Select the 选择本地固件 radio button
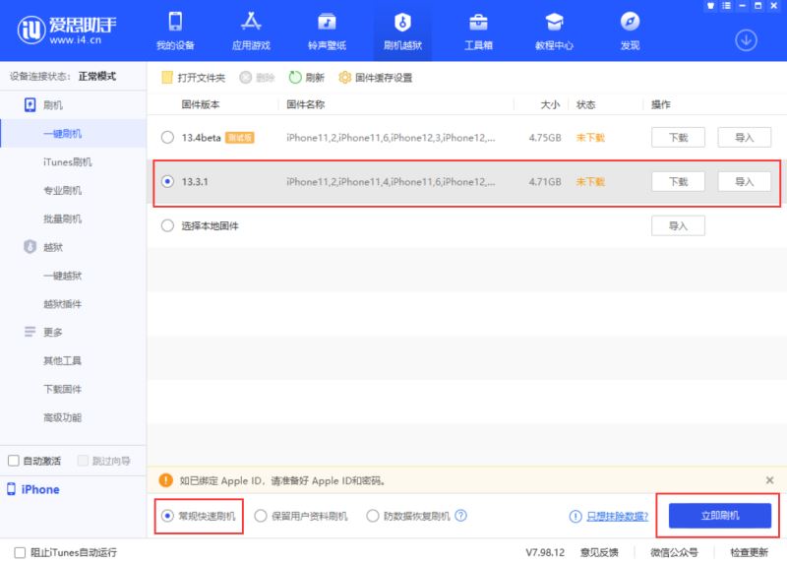The image size is (787, 564). [167, 225]
